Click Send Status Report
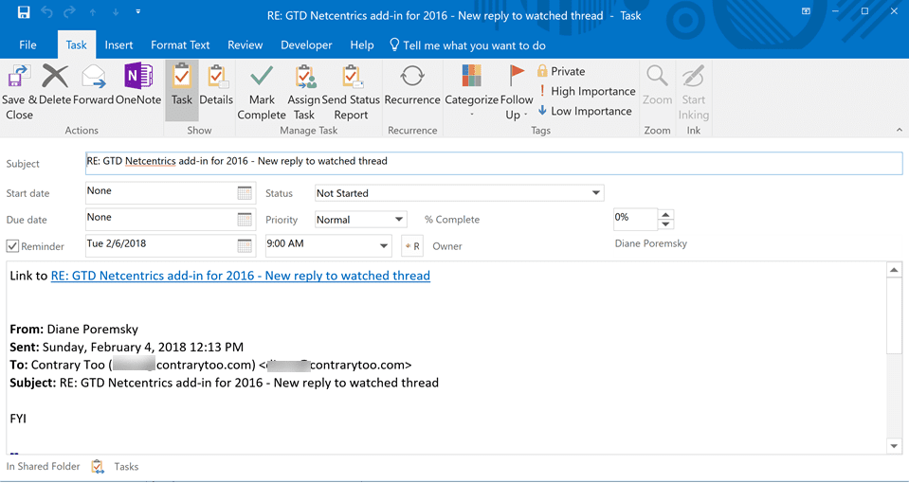This screenshot has width=909, height=483. 351,93
